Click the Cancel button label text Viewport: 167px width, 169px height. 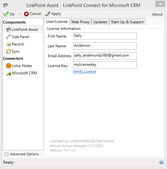pyautogui.click(x=35, y=14)
